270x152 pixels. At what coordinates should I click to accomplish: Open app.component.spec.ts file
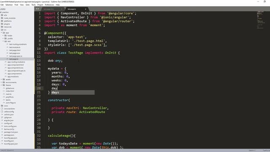coord(16,71)
